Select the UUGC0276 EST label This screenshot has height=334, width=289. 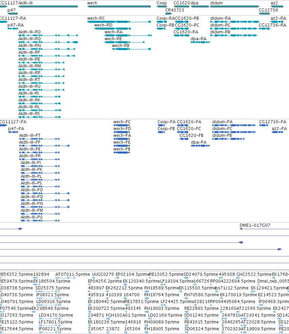[103, 274]
